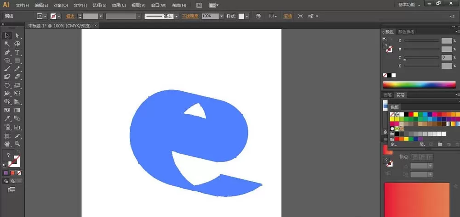Viewport: 460px width, 217px height.
Task: Click the CMYK color spectrum bar
Action: [419, 85]
